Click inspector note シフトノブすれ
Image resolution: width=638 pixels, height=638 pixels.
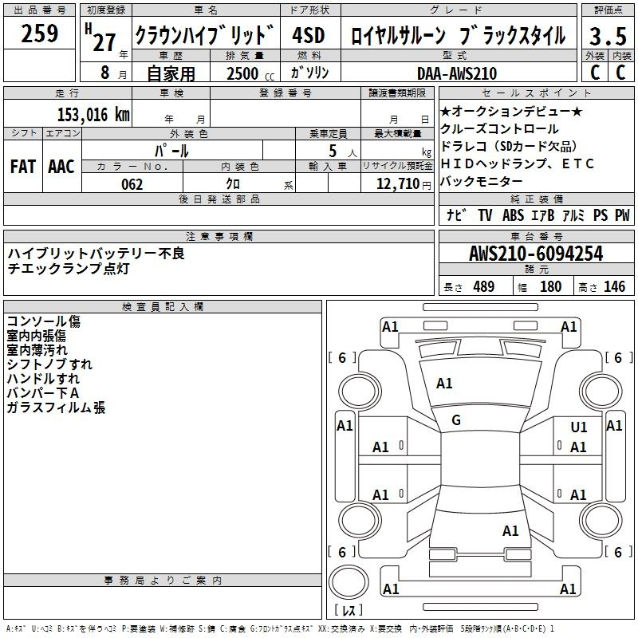[49, 364]
